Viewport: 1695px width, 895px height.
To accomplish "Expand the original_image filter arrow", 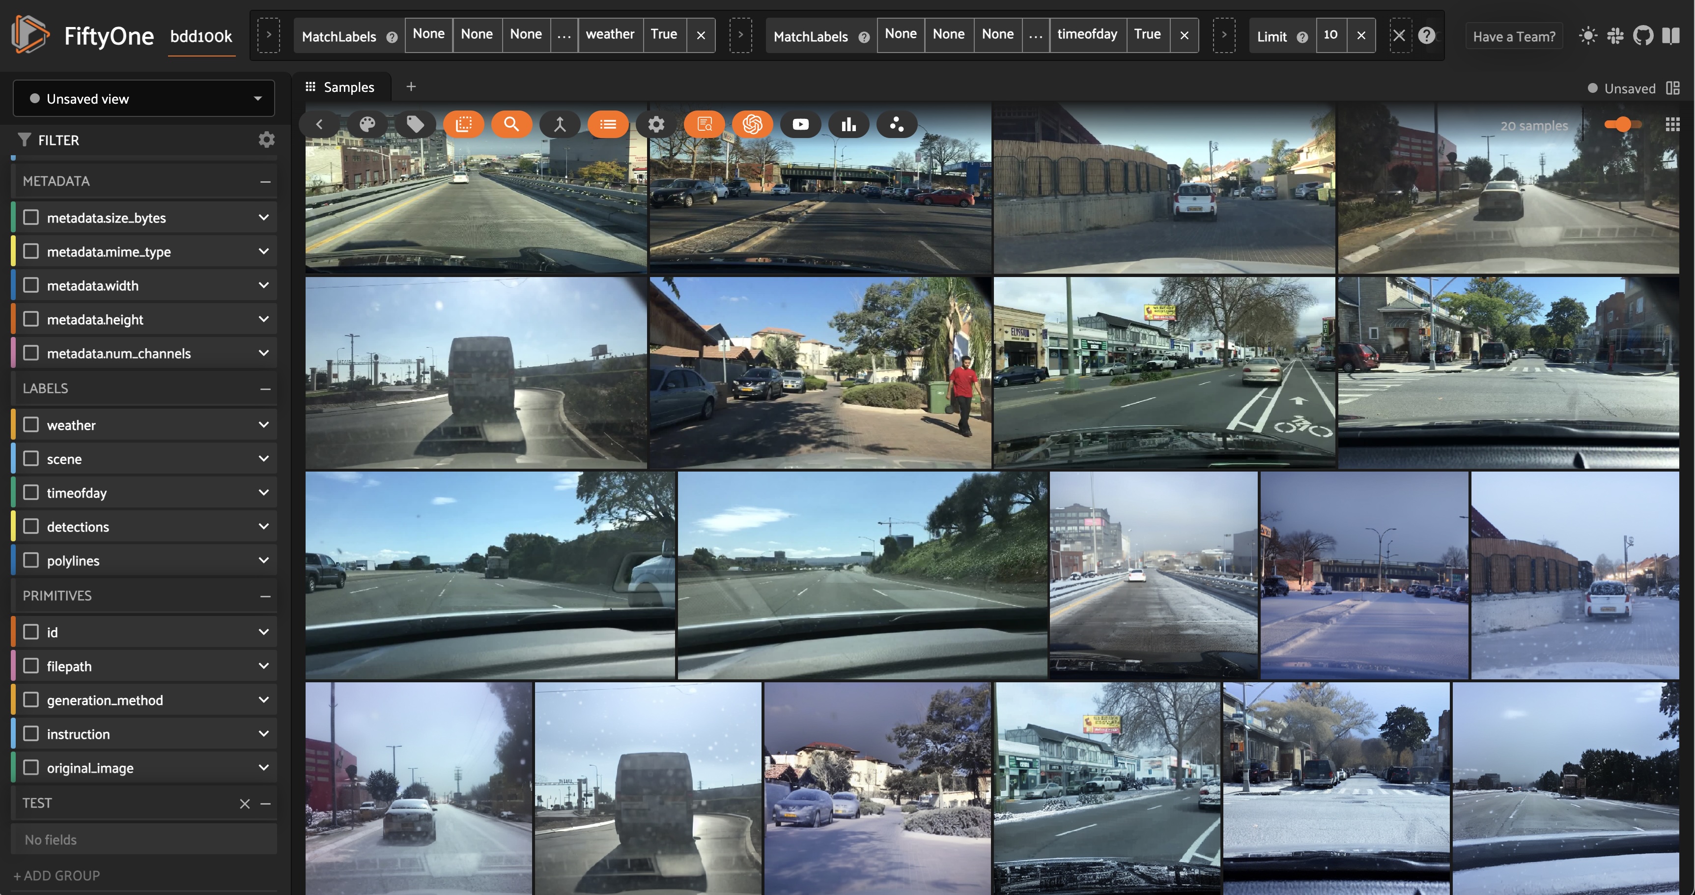I will [264, 767].
